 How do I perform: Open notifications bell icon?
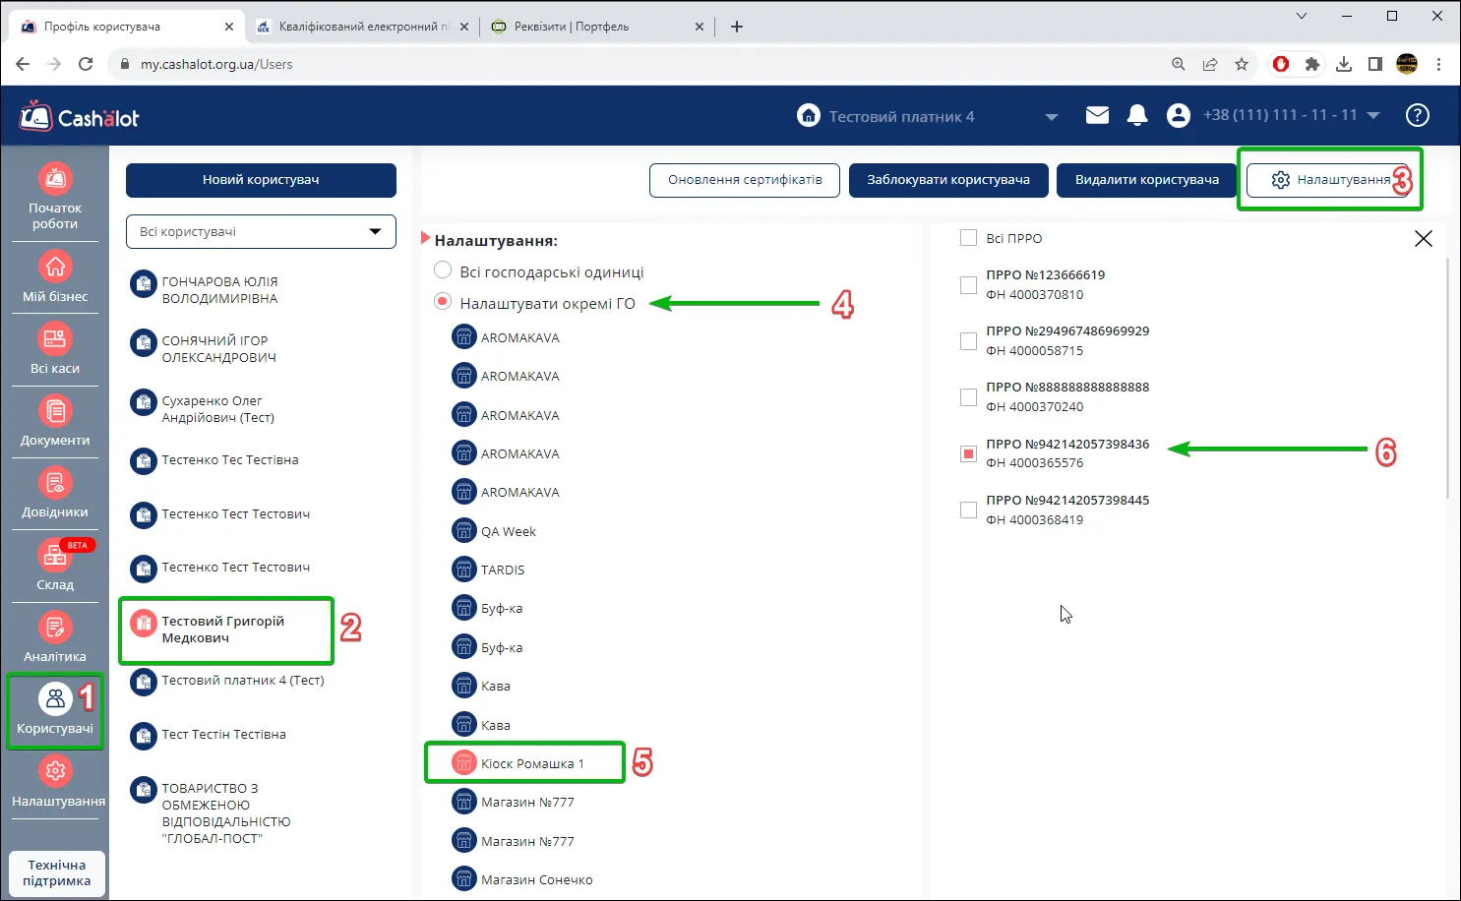point(1137,115)
